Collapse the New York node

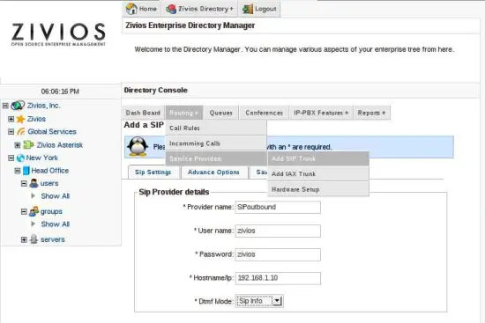tap(11, 158)
